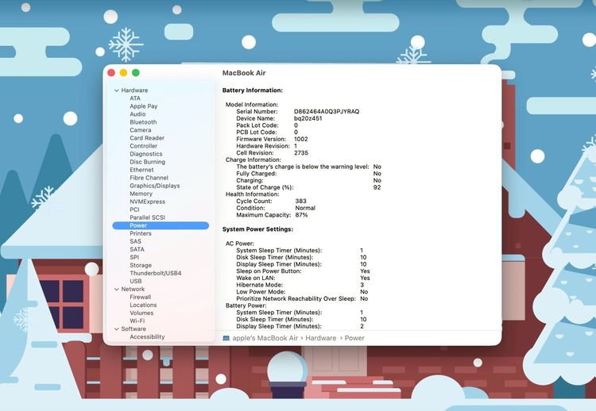The width and height of the screenshot is (596, 411).
Task: Click the Battery Information heading
Action: (x=253, y=90)
